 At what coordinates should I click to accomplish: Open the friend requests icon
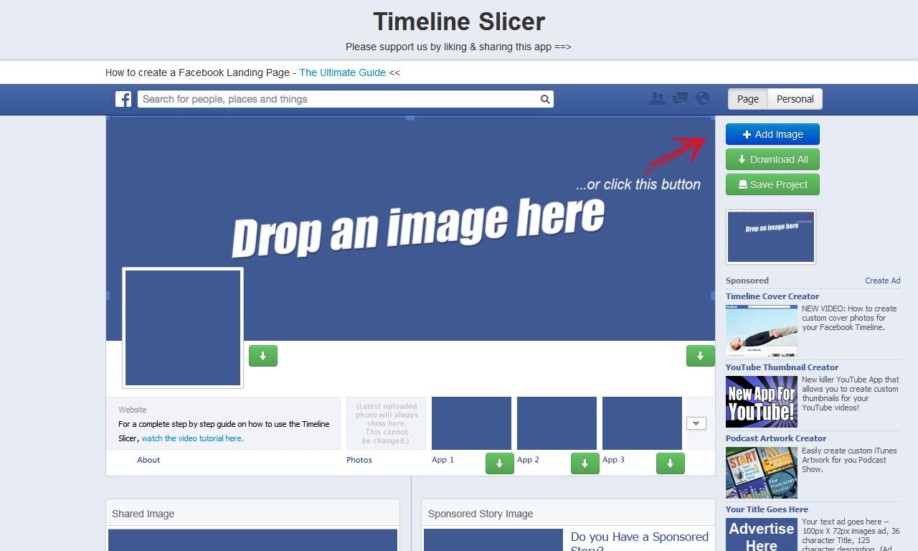(657, 99)
